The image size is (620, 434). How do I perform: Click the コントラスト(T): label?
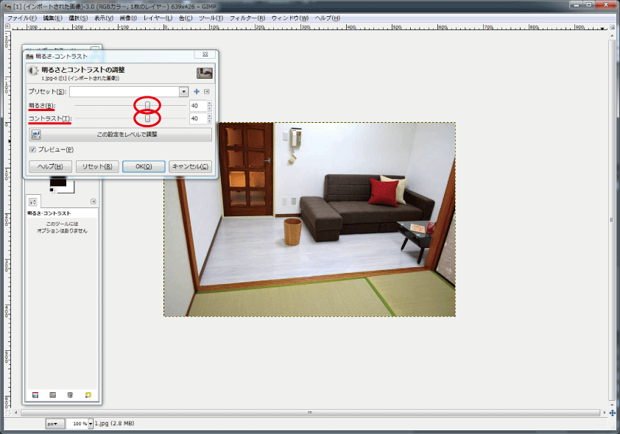coord(50,118)
